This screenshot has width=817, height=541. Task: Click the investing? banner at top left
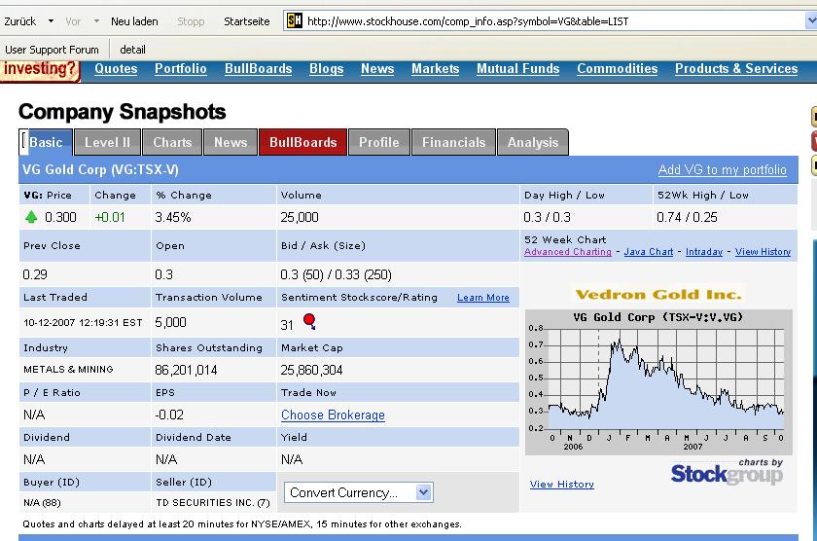point(40,70)
